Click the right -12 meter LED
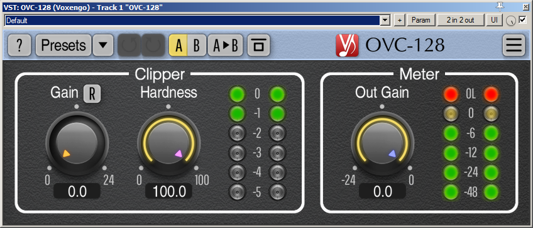533x228 pixels. [491, 153]
